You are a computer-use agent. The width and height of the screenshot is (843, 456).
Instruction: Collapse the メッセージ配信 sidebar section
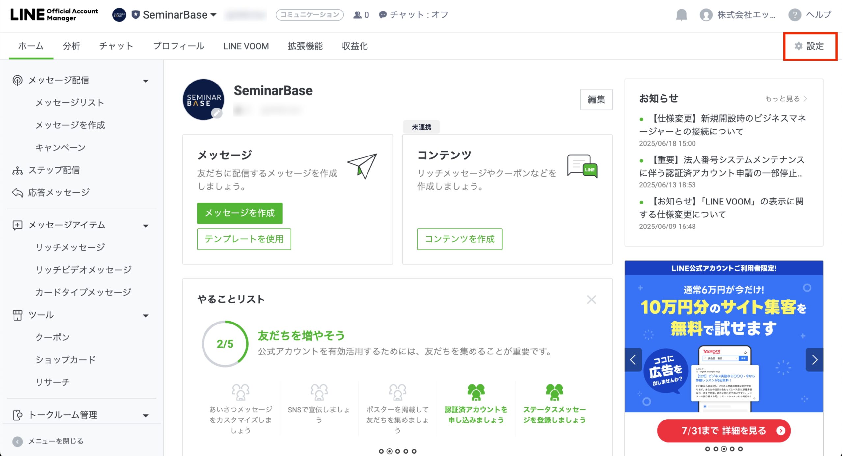pyautogui.click(x=146, y=81)
